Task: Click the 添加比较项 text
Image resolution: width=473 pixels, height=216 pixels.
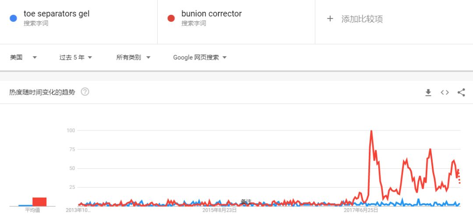Action: [362, 19]
